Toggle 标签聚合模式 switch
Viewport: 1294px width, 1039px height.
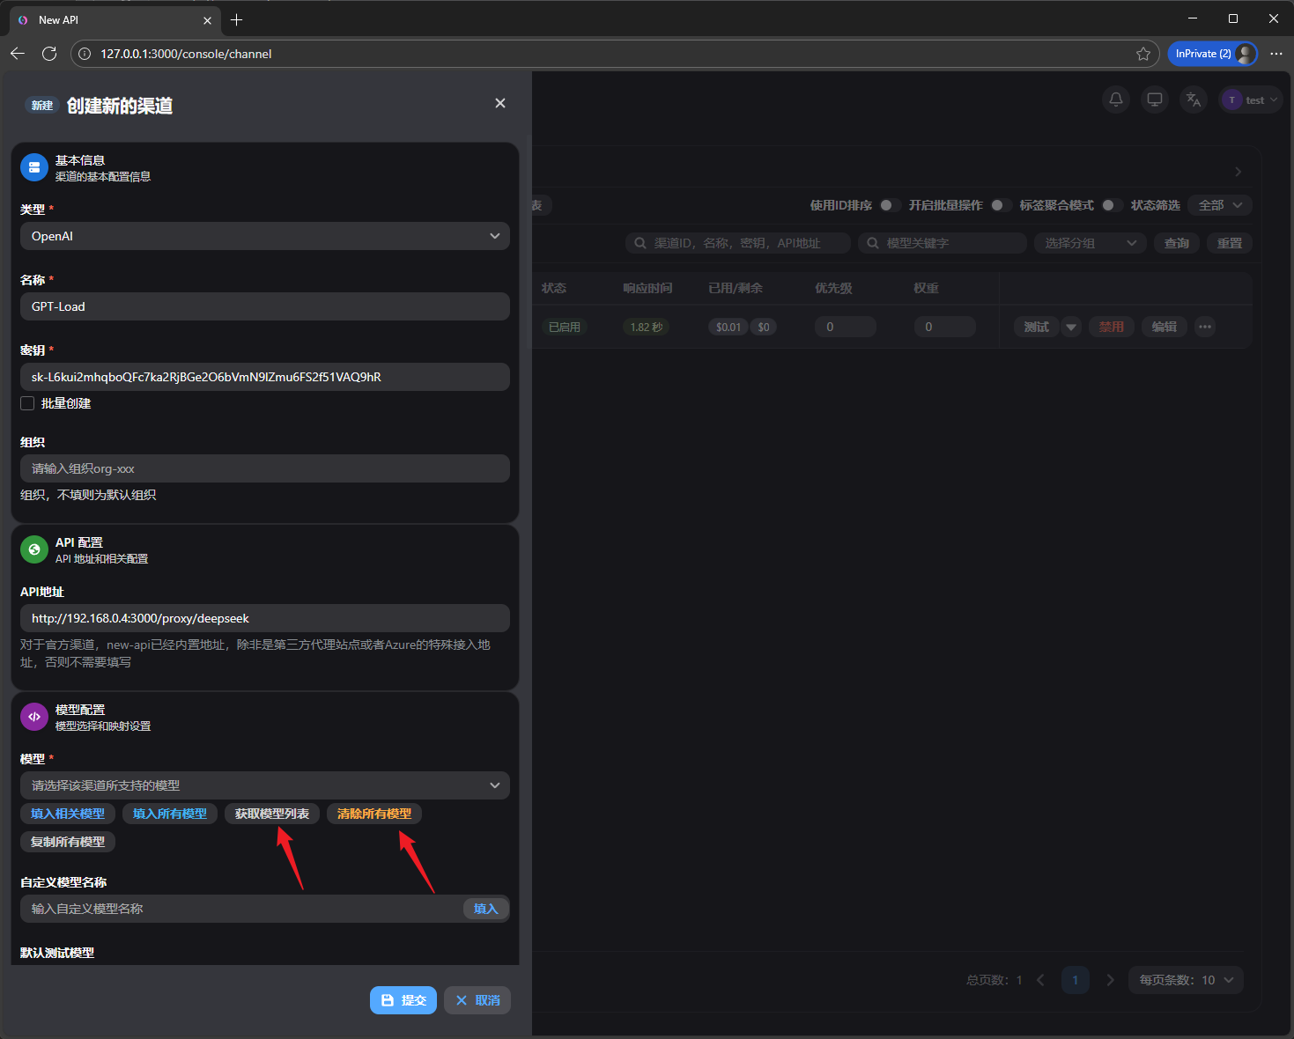point(1112,205)
